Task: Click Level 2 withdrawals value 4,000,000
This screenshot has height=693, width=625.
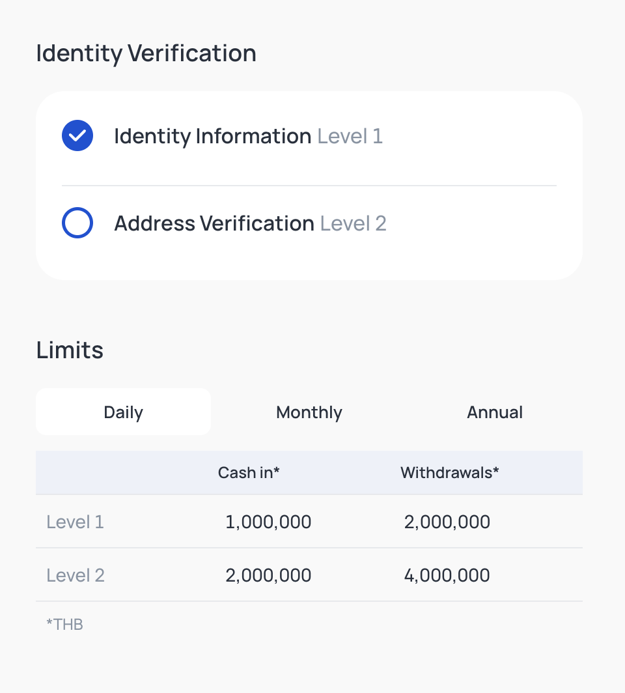Action: tap(447, 576)
